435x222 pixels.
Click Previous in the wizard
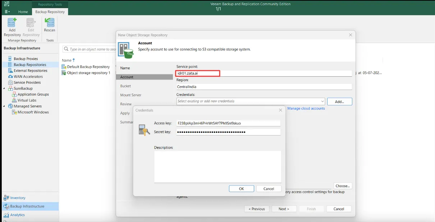click(x=257, y=209)
